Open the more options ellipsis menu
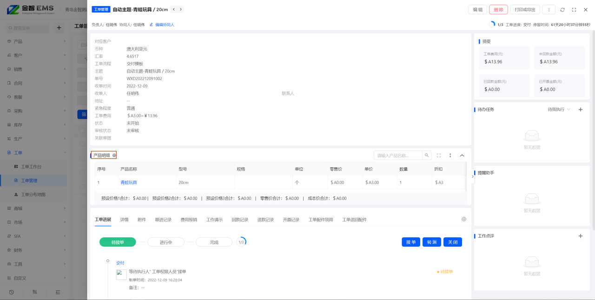Screen dimensions: 595x300 tap(549, 10)
